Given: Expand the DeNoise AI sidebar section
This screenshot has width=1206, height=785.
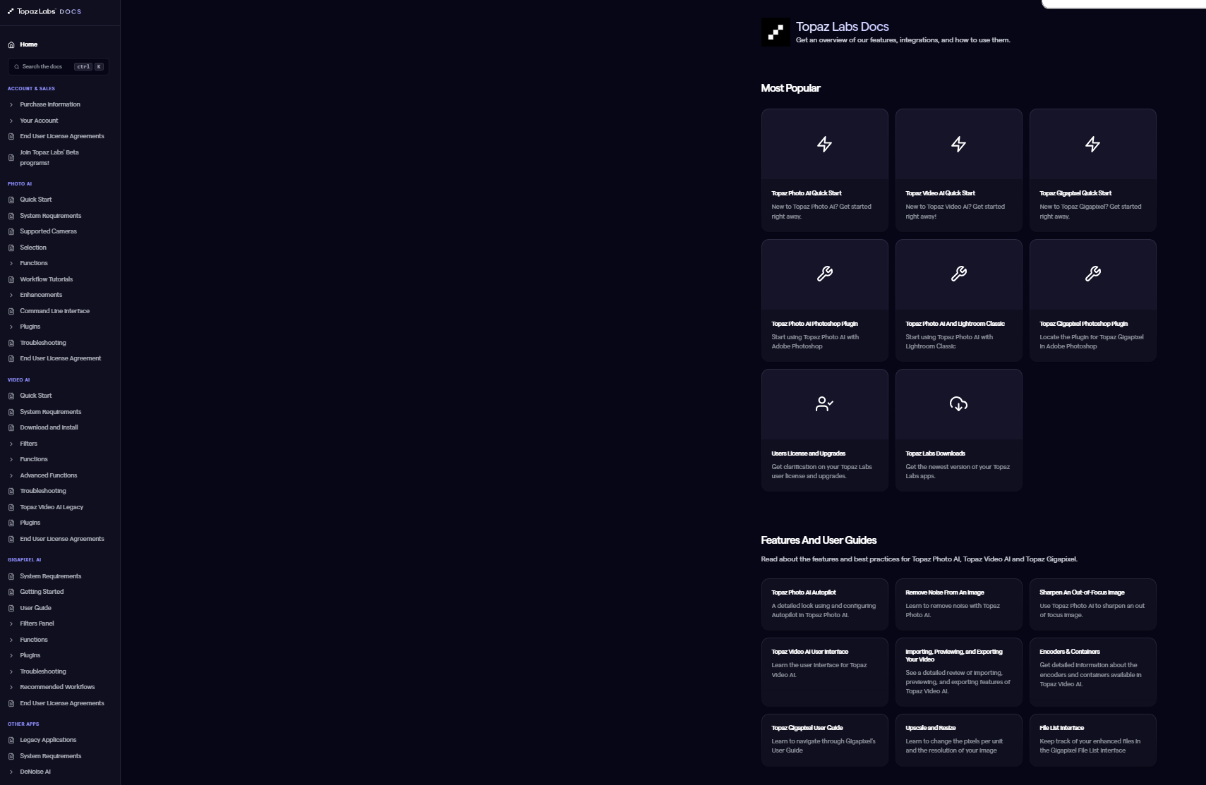Looking at the screenshot, I should 35,772.
